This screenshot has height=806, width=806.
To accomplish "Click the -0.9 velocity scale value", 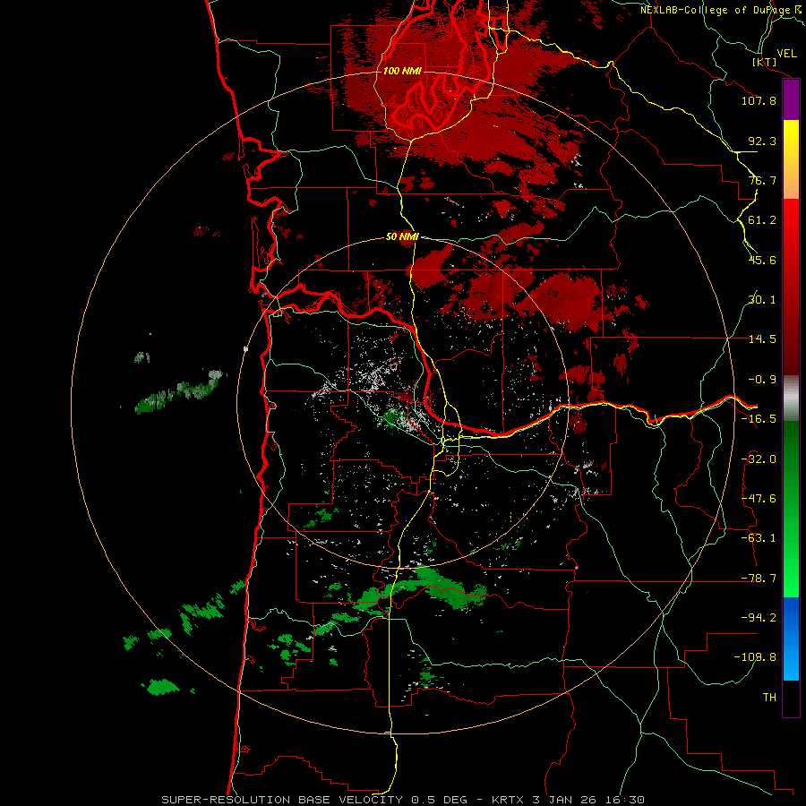I will (762, 380).
